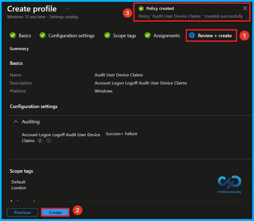Screen dimensions: 254x221
Task: Click the Platform value Windows
Action: [103, 91]
